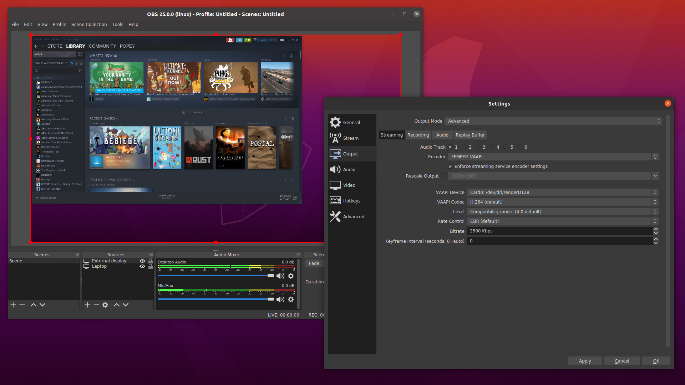Click the Cancel button in Settings
The image size is (685, 385).
coord(622,360)
